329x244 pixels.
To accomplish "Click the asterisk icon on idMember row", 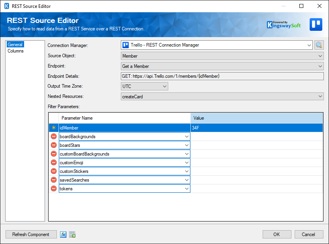I will click(54, 128).
